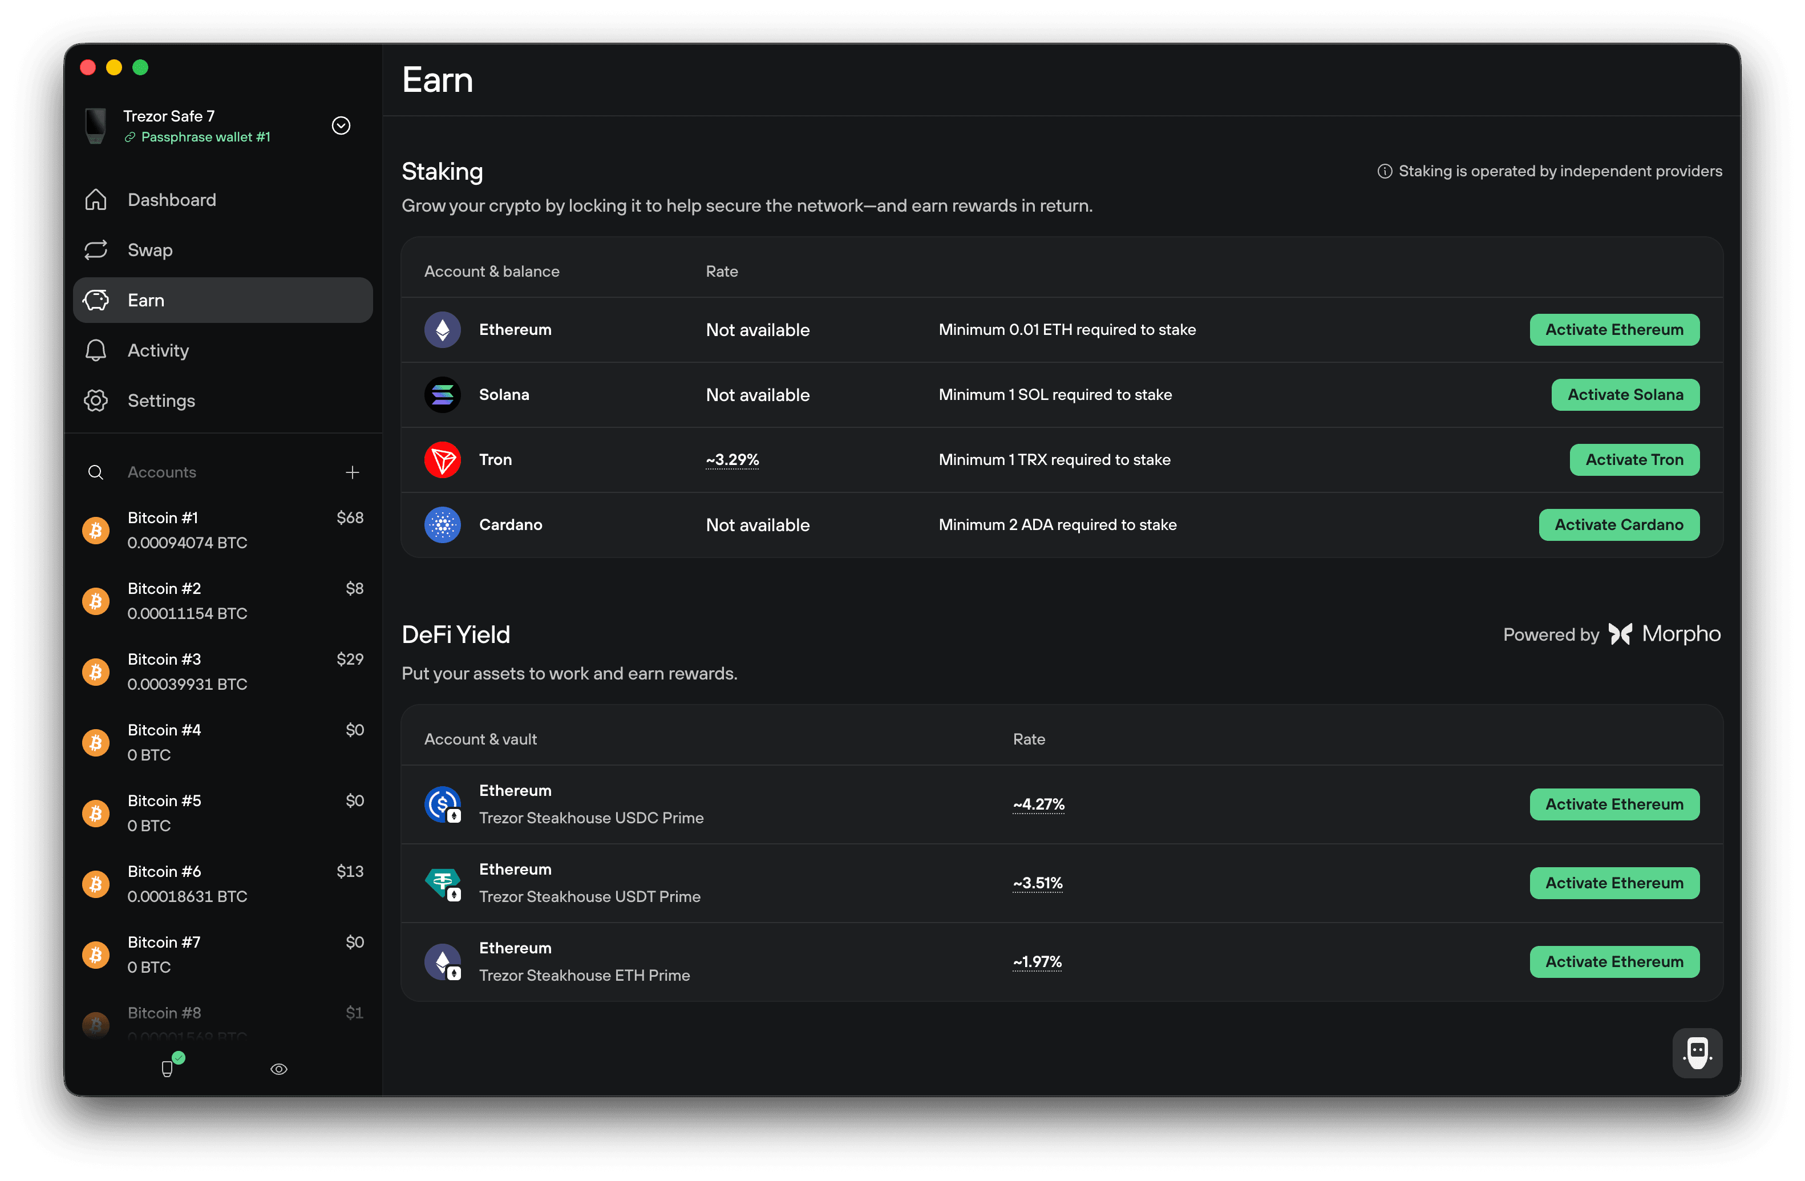Screen dimensions: 1805x1181
Task: Open Settings from the sidebar
Action: 223,400
